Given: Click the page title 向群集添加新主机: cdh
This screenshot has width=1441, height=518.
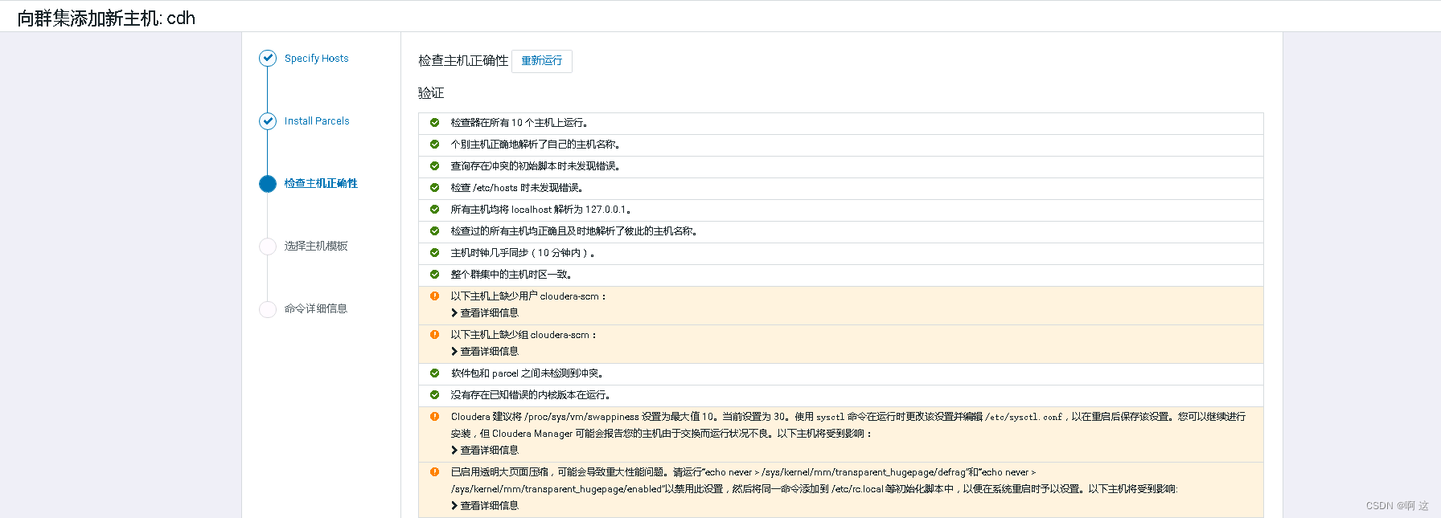Looking at the screenshot, I should [106, 18].
